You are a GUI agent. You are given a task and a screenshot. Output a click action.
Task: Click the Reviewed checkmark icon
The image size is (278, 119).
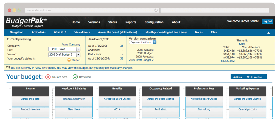pos(75,77)
